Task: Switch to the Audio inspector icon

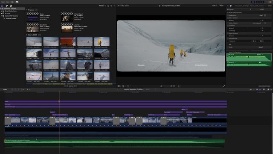Action: (x=228, y=6)
